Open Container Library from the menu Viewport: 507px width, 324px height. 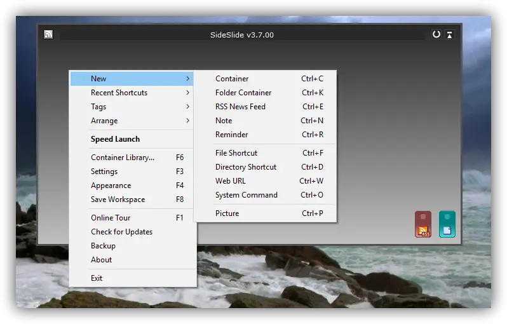(132, 158)
